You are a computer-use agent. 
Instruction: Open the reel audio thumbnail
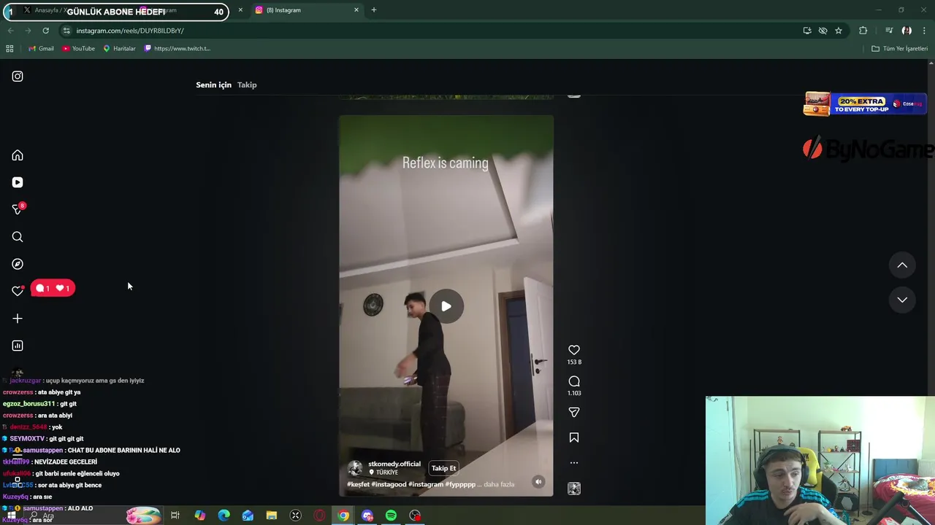click(x=574, y=489)
